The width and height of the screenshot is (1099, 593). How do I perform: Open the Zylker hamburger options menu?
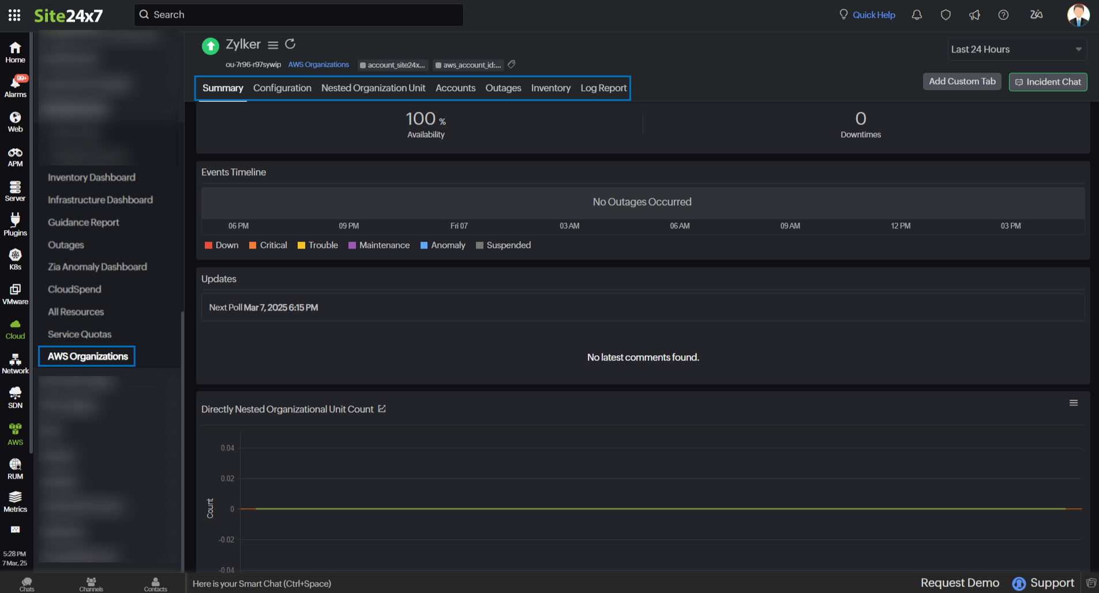(x=273, y=45)
